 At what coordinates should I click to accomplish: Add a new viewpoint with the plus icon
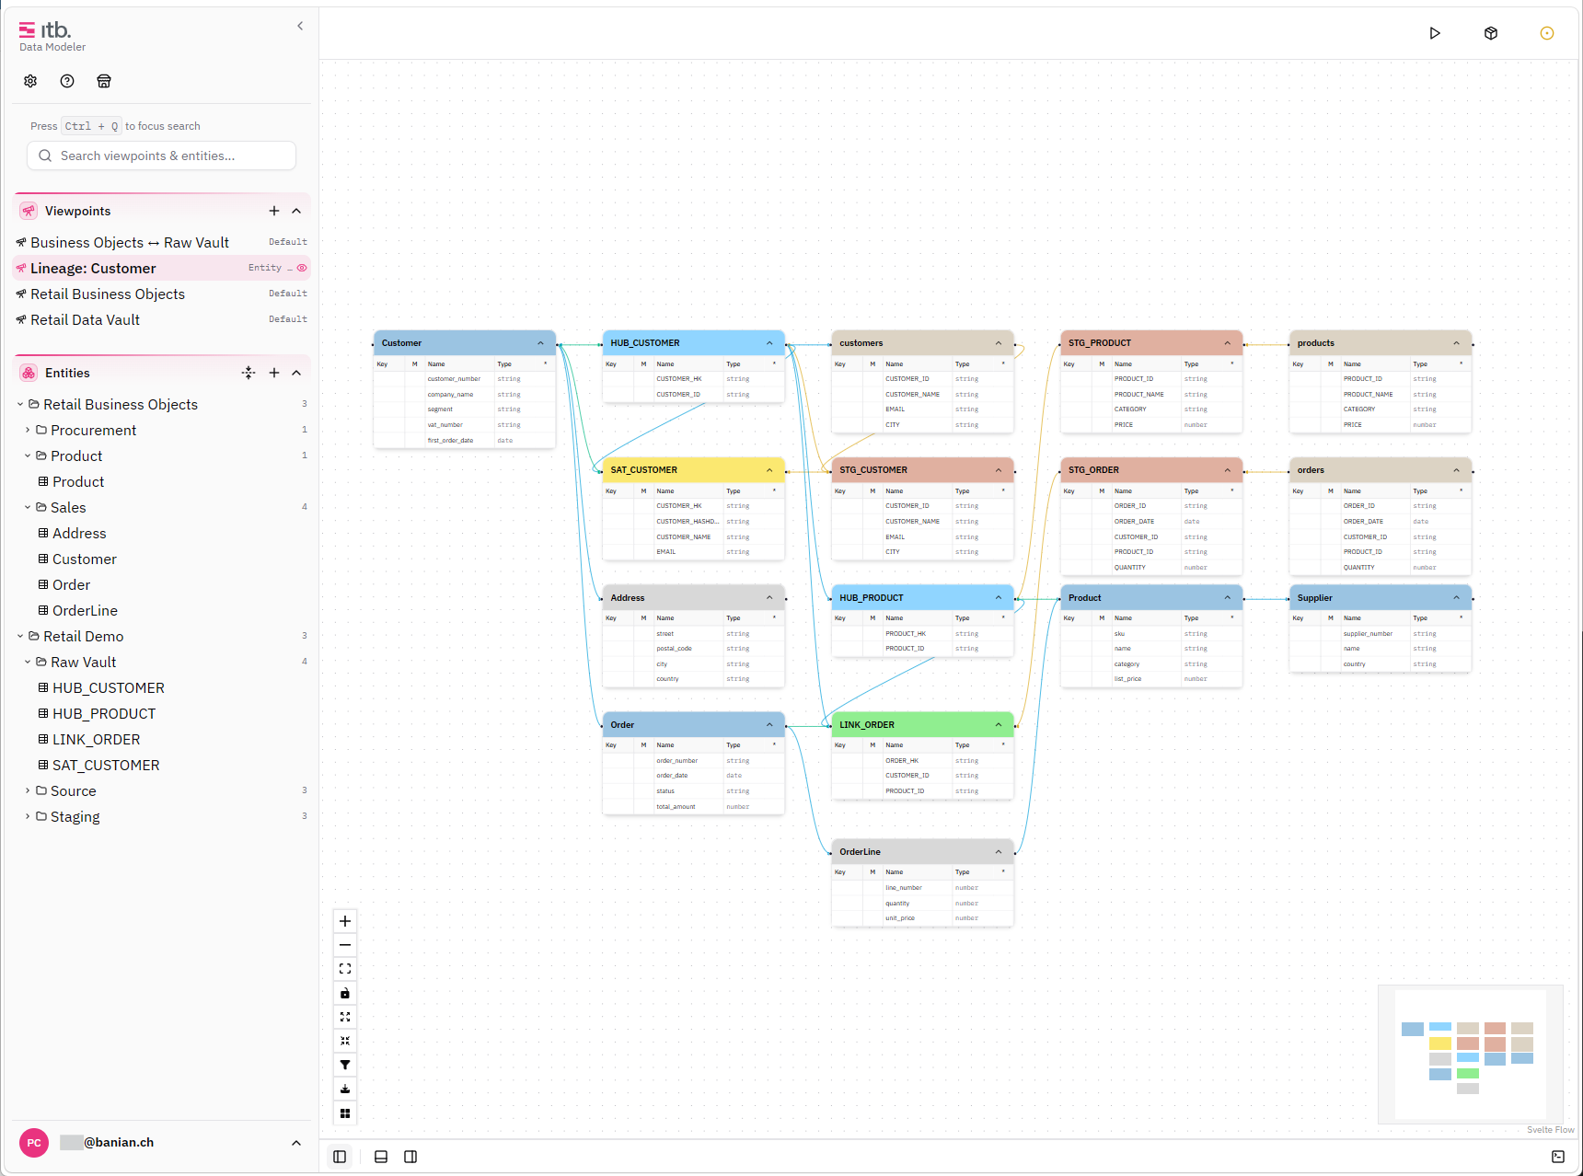274,211
